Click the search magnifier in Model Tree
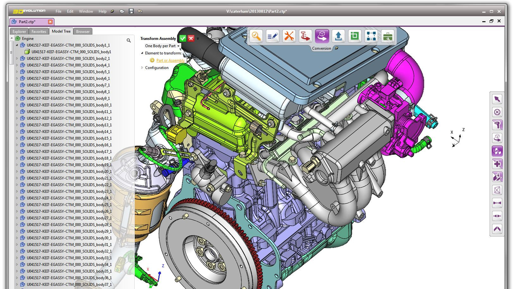Screen dimensions: 513x289 point(129,40)
